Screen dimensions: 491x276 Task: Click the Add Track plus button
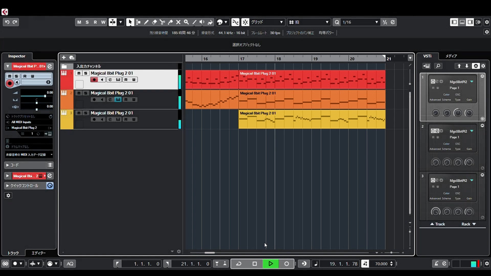tap(63, 57)
